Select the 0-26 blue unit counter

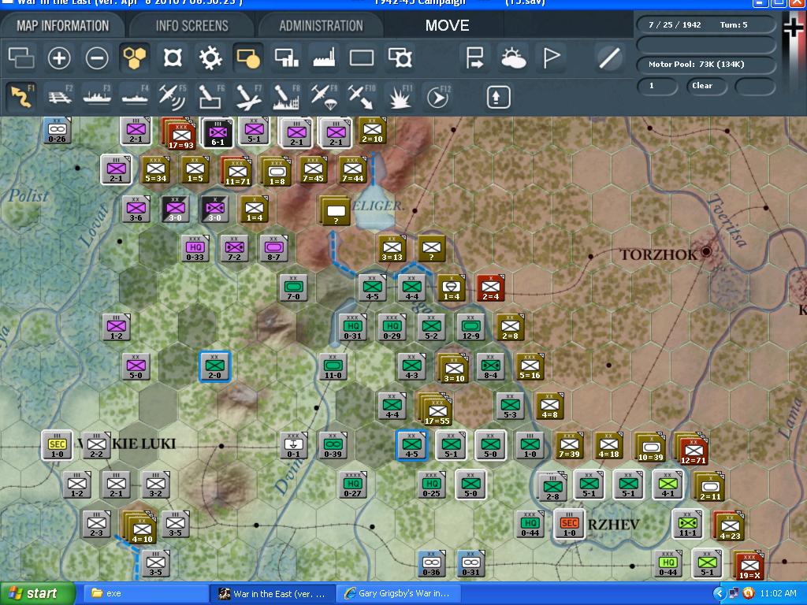[57, 131]
